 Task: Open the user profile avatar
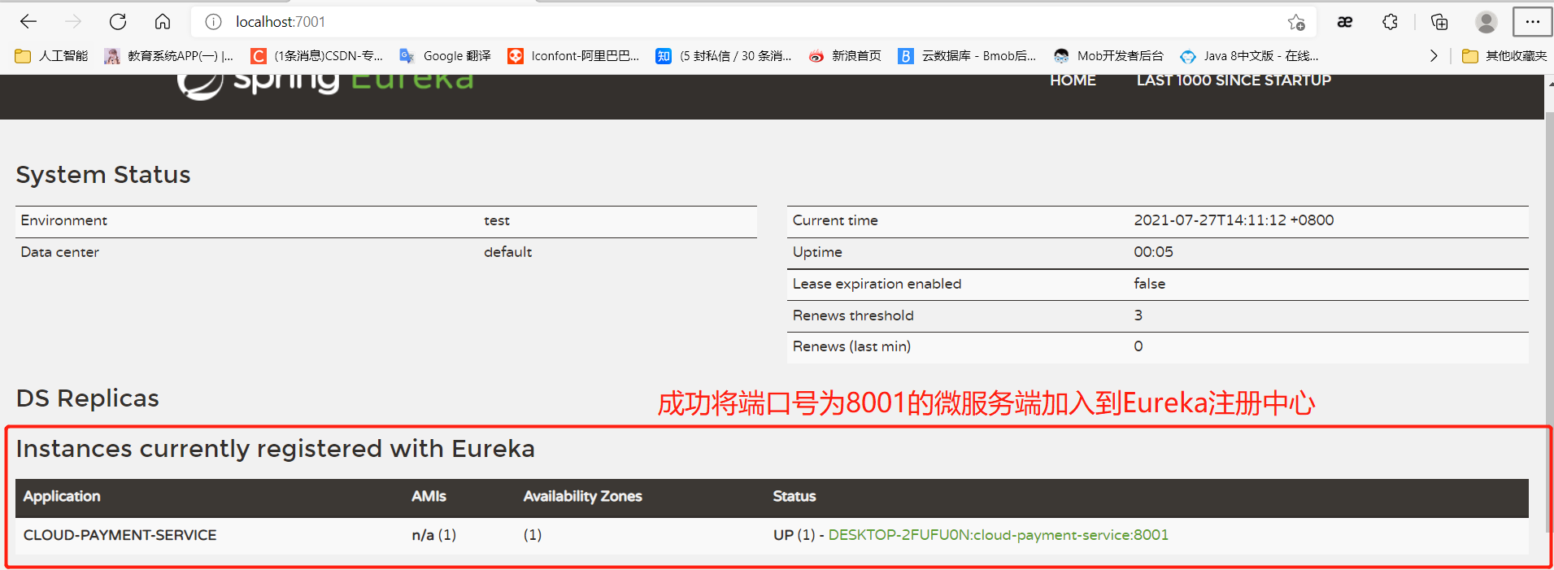1487,22
